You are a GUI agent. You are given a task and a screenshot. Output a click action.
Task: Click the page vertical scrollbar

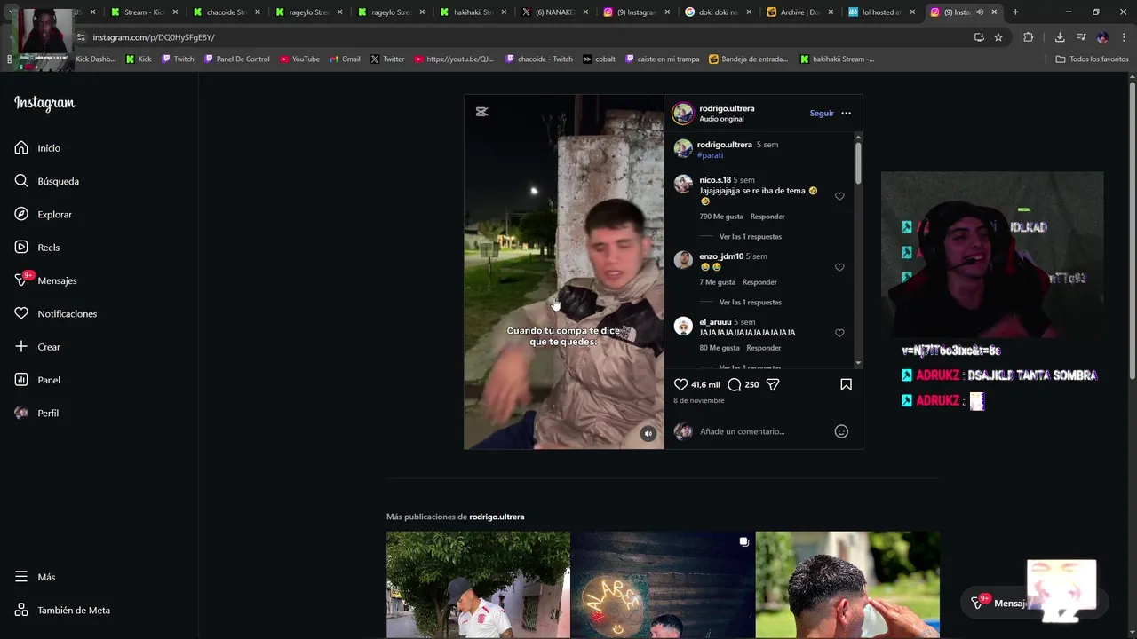click(x=1132, y=231)
